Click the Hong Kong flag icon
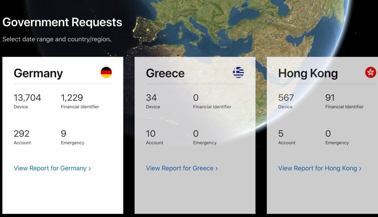This screenshot has height=217, width=378. click(371, 72)
